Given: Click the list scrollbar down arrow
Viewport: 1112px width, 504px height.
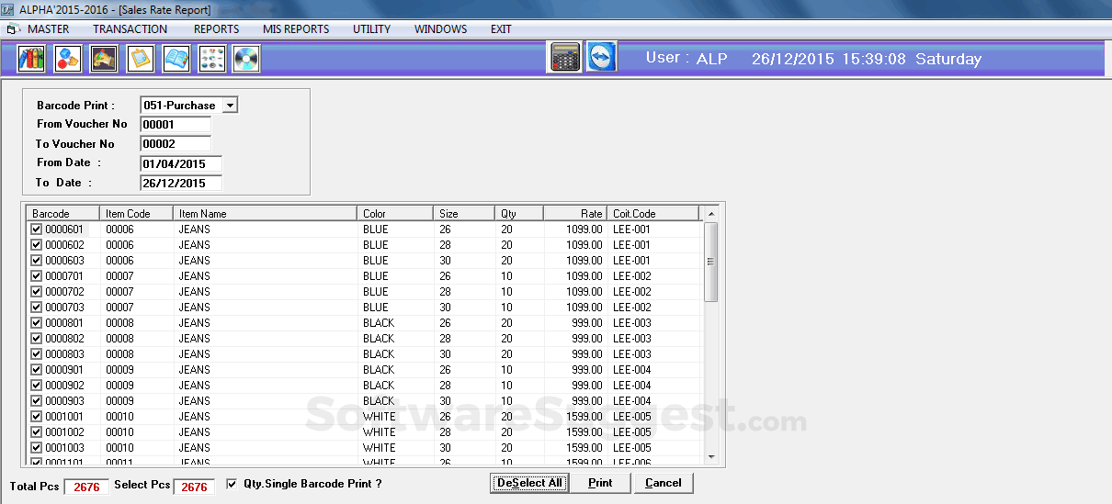Looking at the screenshot, I should click(x=710, y=457).
